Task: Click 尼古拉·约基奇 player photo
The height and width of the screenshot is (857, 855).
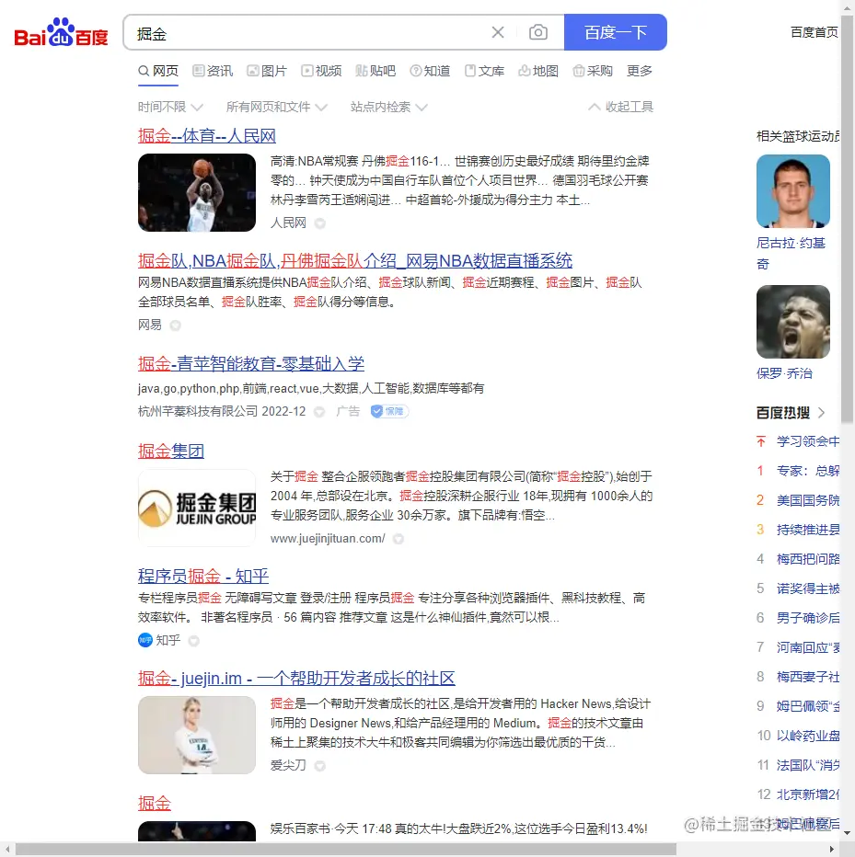Action: point(793,191)
